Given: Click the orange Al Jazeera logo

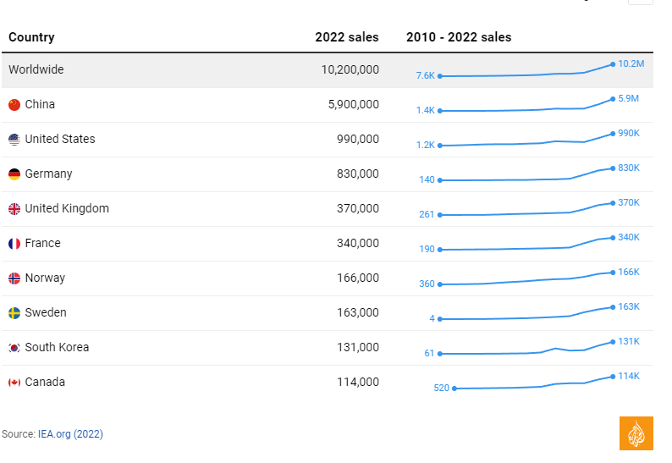Looking at the screenshot, I should (x=636, y=433).
